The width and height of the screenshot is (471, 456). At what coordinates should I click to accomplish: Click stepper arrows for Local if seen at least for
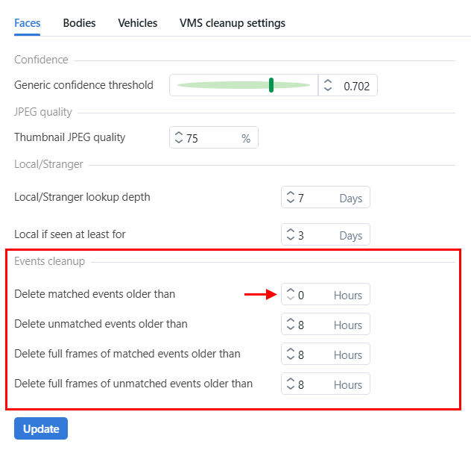[290, 235]
